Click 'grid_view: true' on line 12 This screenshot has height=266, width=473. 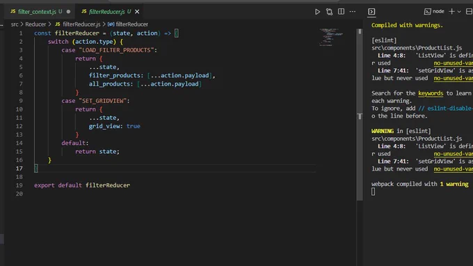[115, 126]
